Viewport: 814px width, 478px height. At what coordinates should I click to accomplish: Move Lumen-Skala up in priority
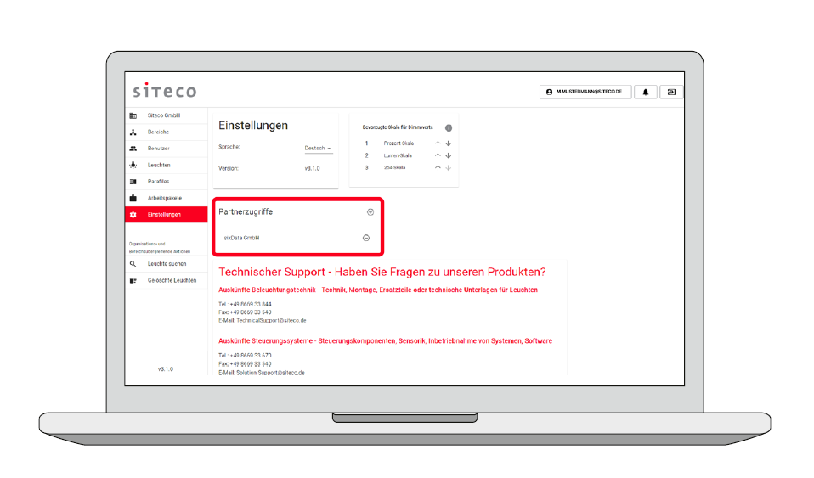(438, 156)
